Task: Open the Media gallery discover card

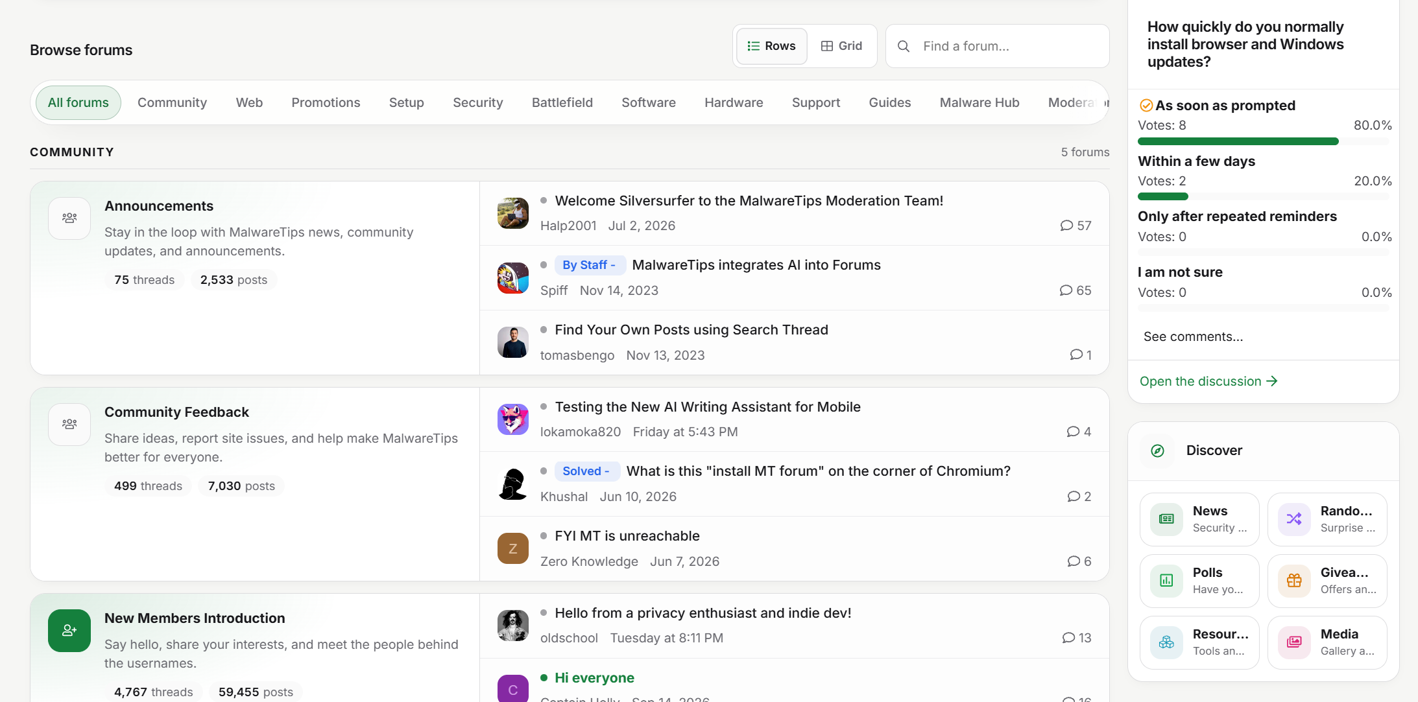Action: 1327,642
